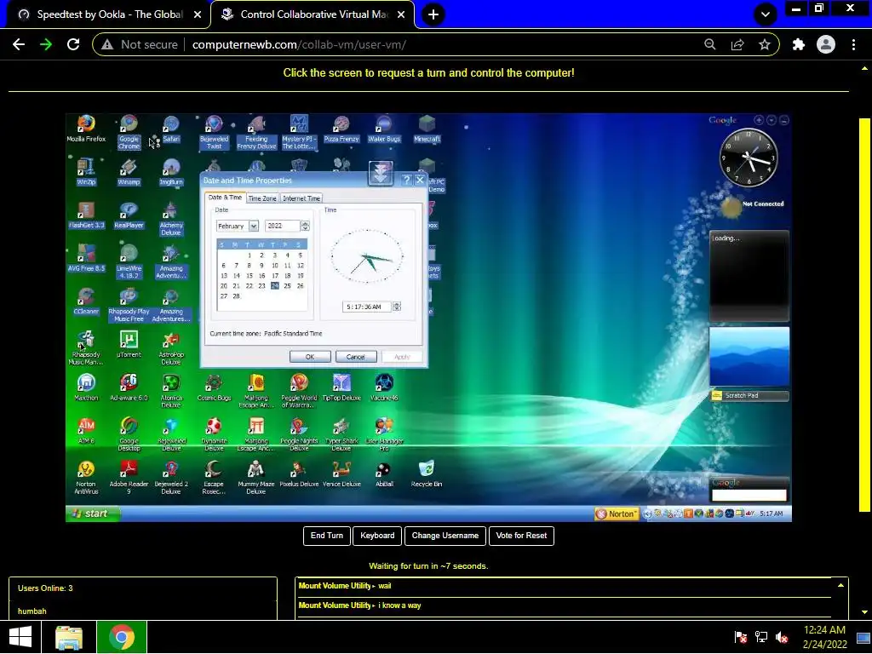The height and width of the screenshot is (654, 872).
Task: Go back to the previous page
Action: click(19, 44)
